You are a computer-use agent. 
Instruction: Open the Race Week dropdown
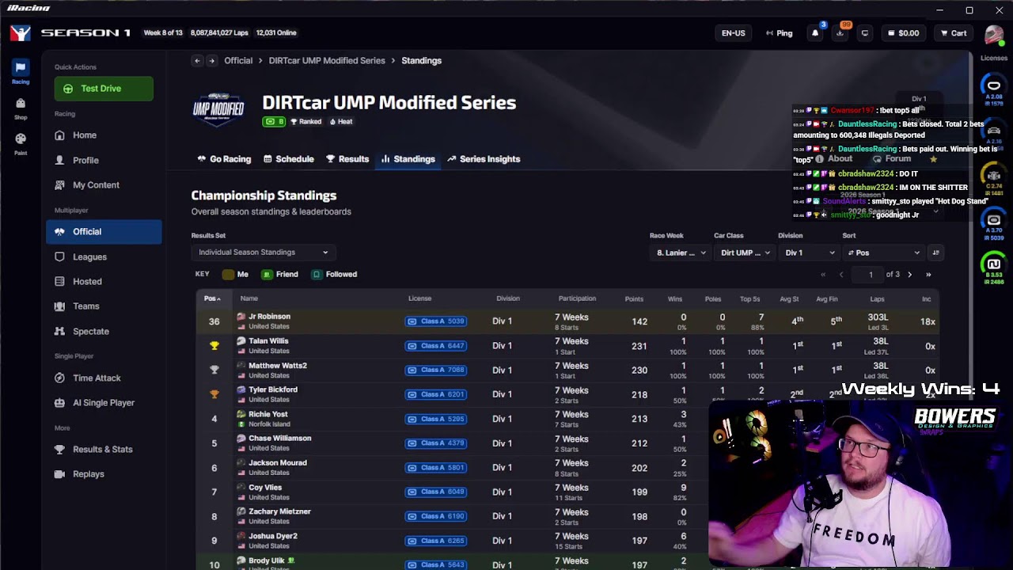[x=680, y=253]
